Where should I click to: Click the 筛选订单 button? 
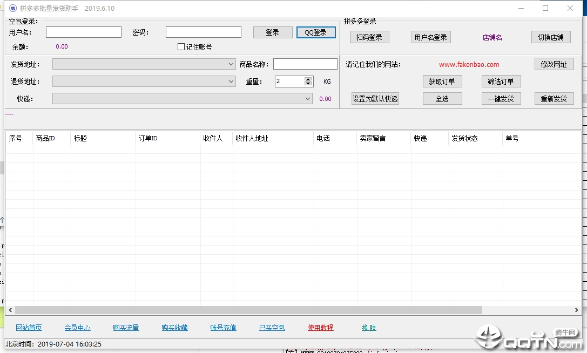point(501,81)
